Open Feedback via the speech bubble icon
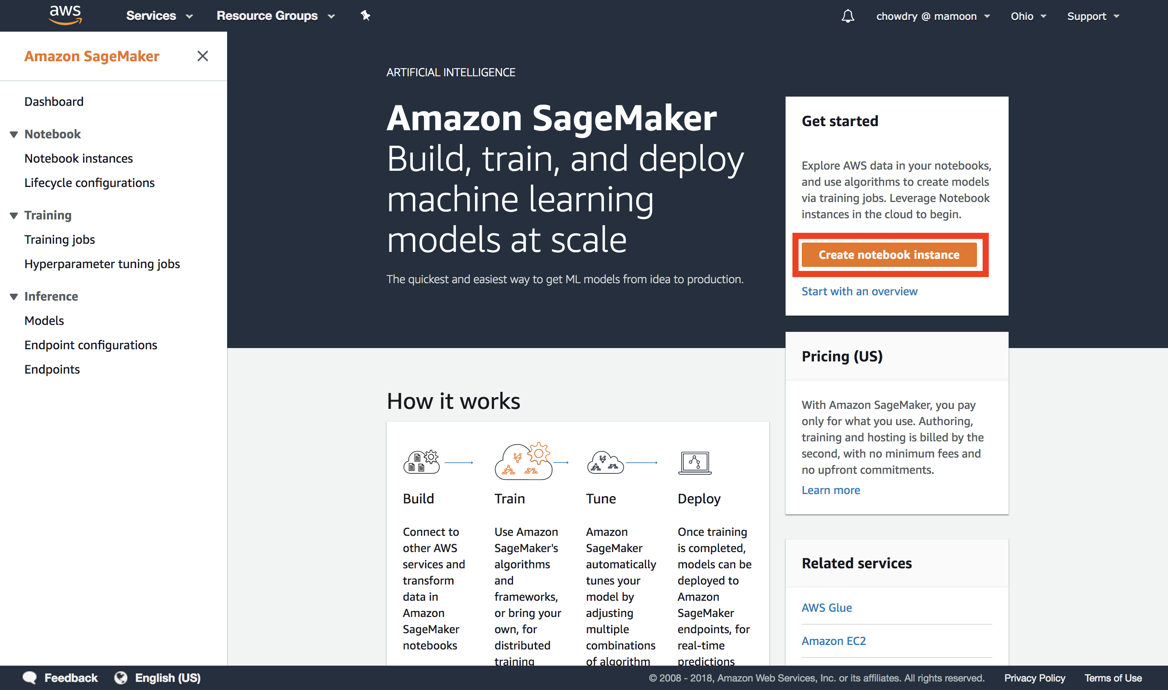 pyautogui.click(x=29, y=677)
